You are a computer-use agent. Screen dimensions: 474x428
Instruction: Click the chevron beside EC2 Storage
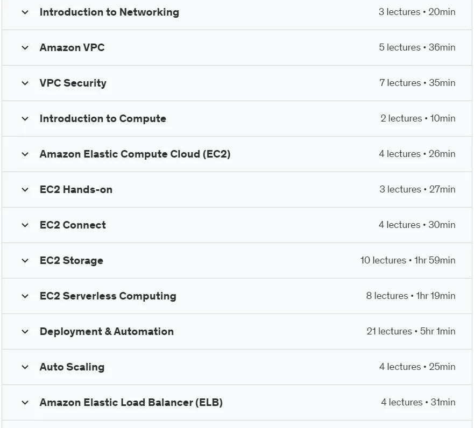(x=25, y=261)
